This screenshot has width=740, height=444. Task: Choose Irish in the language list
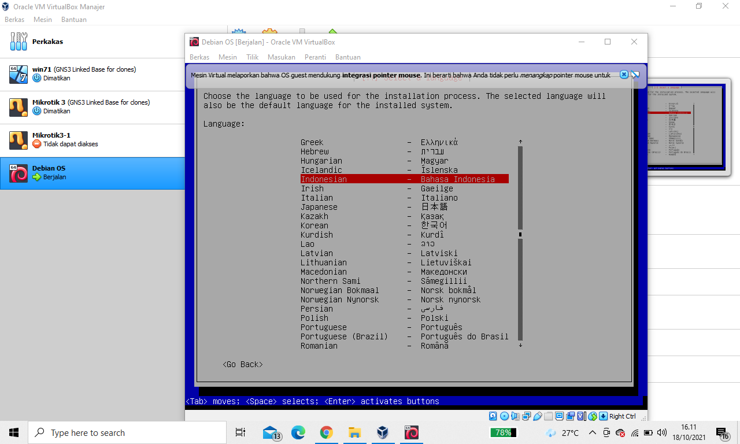tap(404, 188)
